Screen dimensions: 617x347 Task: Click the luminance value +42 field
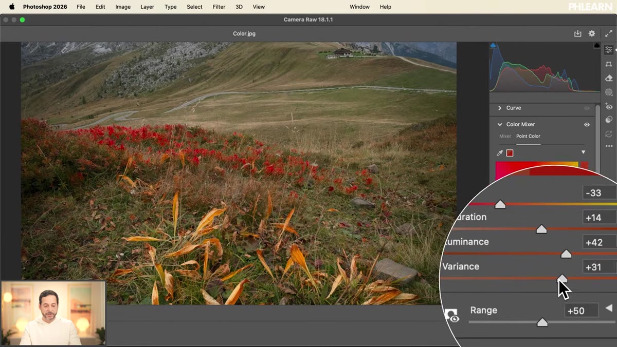[x=599, y=242]
